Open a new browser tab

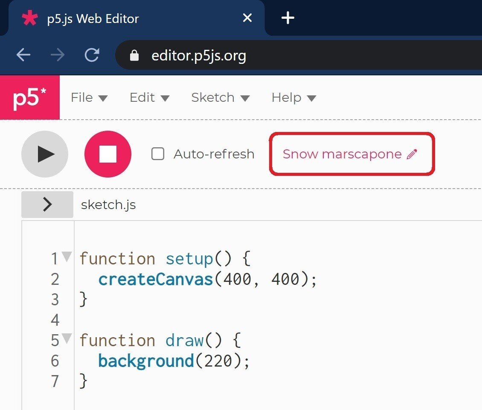click(288, 18)
